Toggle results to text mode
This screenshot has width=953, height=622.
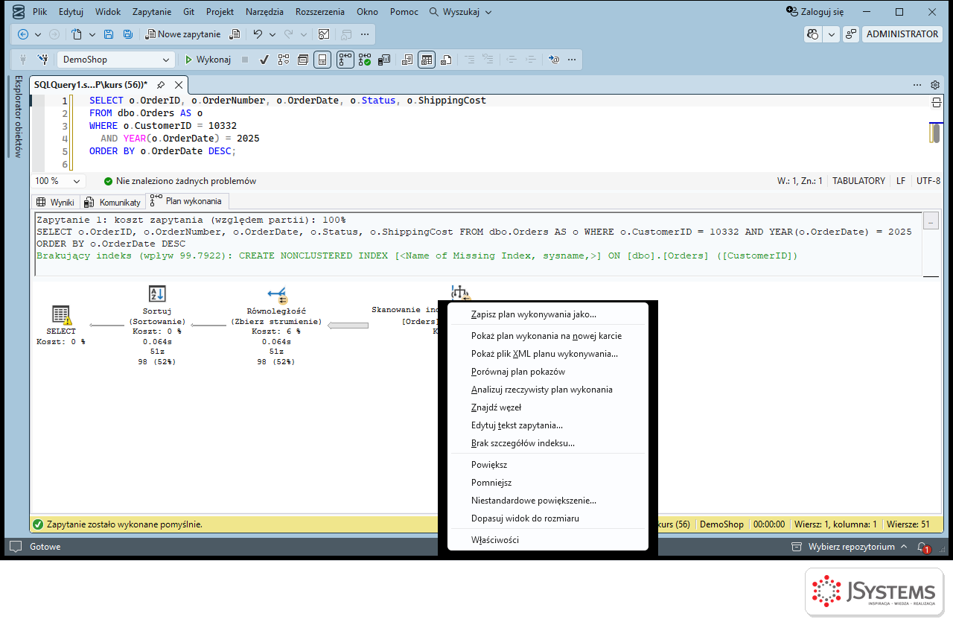click(x=407, y=60)
